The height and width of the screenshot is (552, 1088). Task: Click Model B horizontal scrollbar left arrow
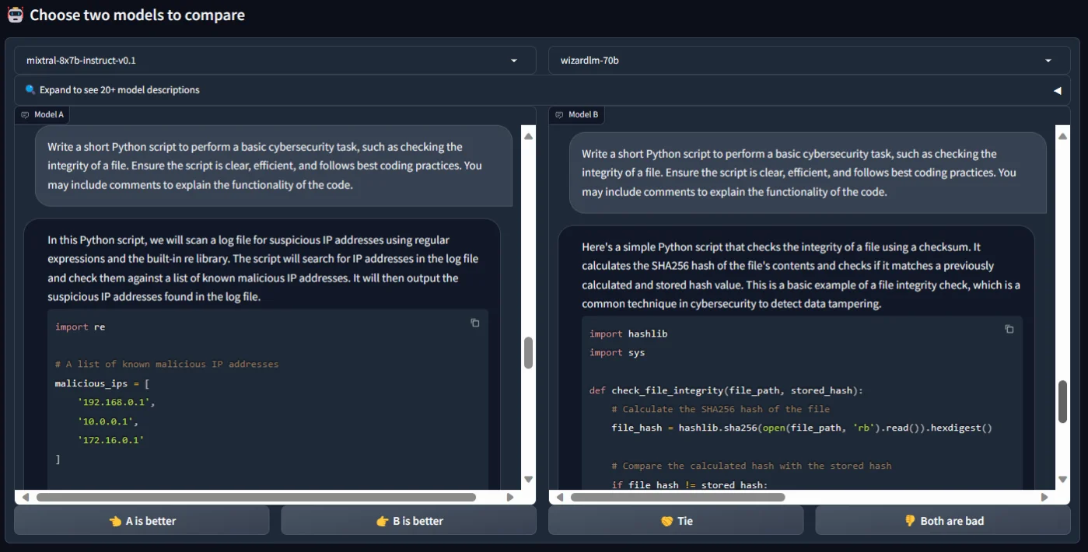pyautogui.click(x=559, y=497)
